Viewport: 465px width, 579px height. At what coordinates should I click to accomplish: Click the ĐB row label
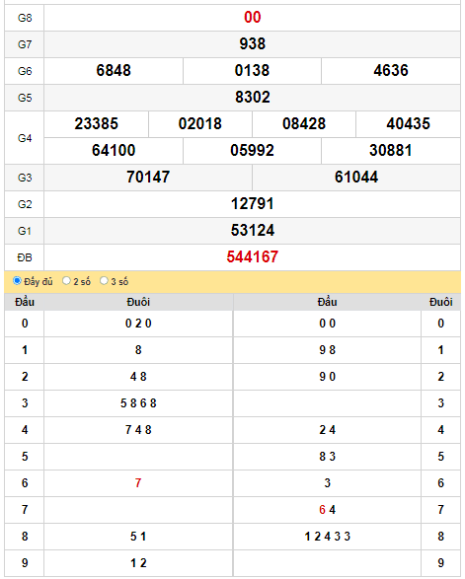(25, 257)
